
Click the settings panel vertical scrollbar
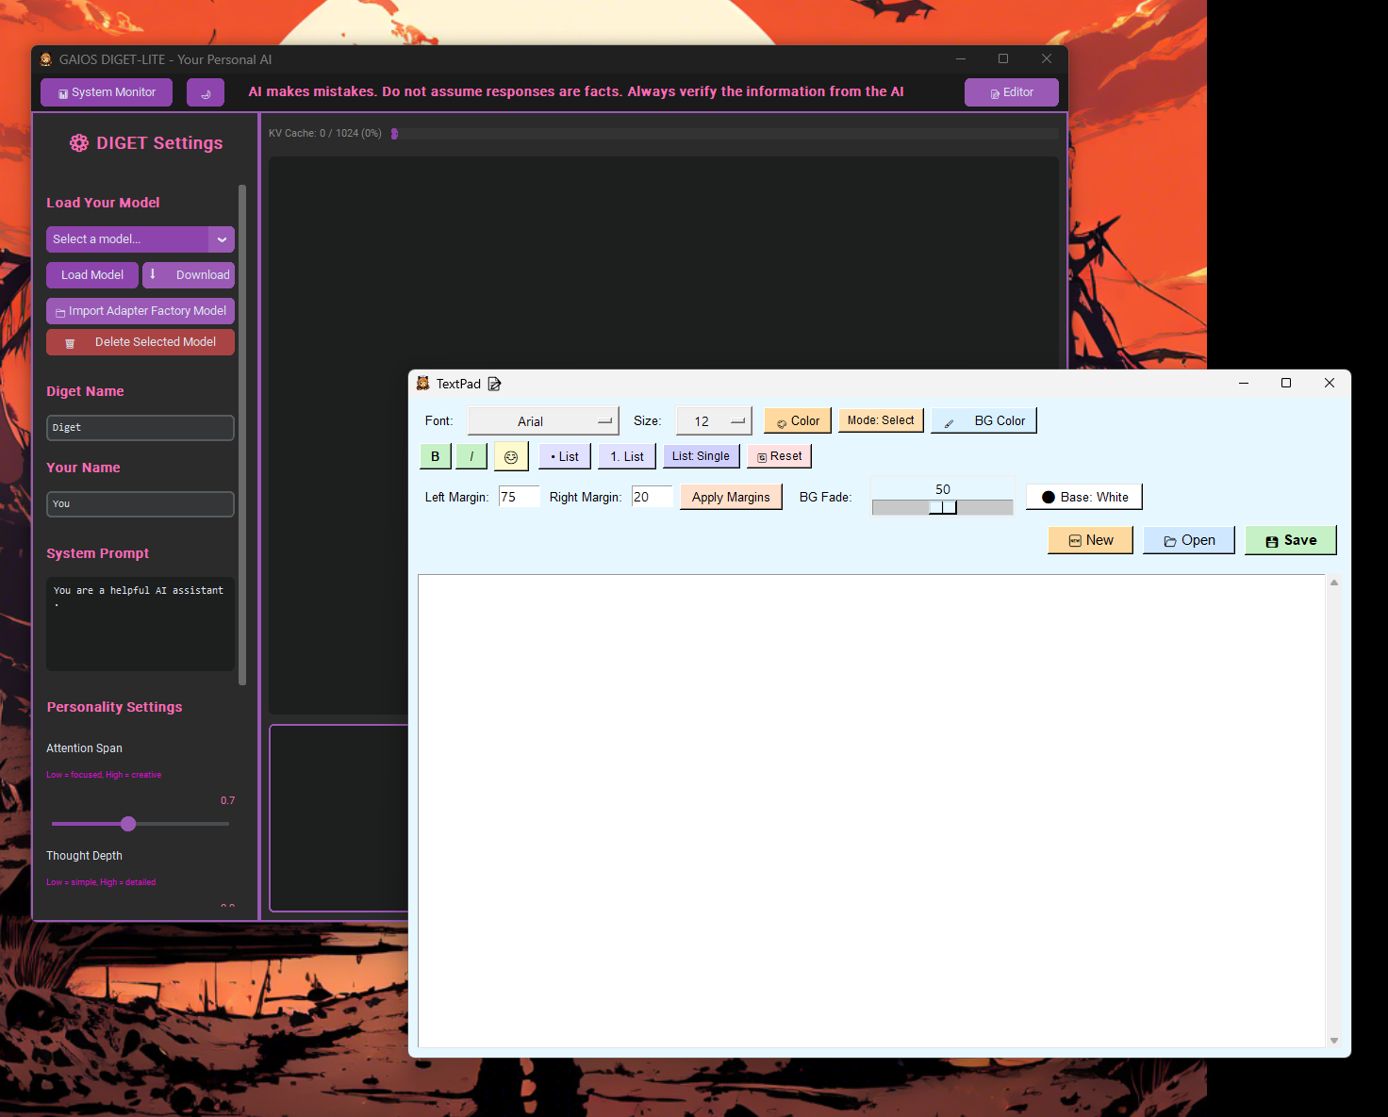(242, 434)
